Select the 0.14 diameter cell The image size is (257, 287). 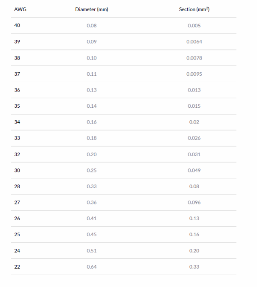tap(92, 106)
